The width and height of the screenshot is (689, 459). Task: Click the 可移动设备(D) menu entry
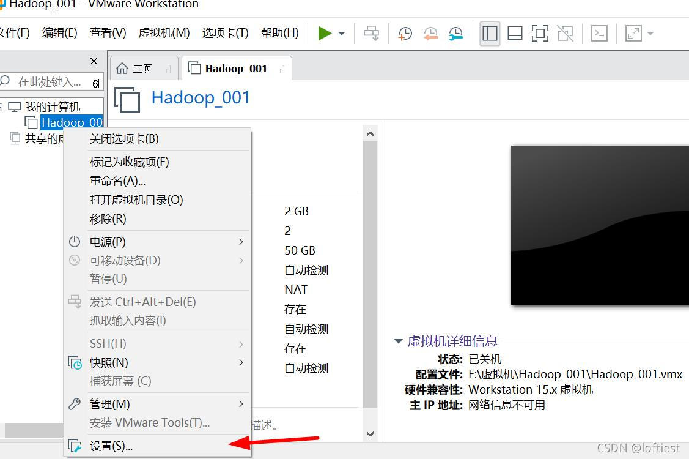pyautogui.click(x=157, y=261)
